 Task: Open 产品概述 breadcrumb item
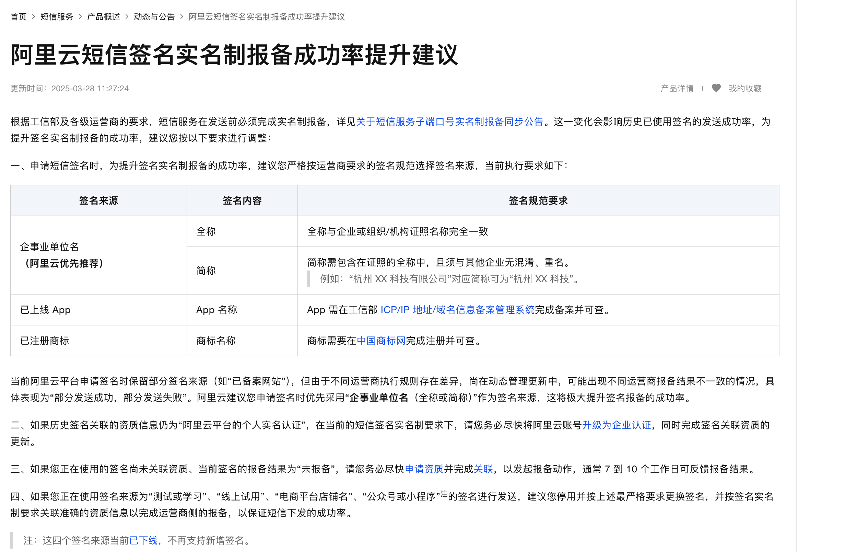pyautogui.click(x=103, y=17)
